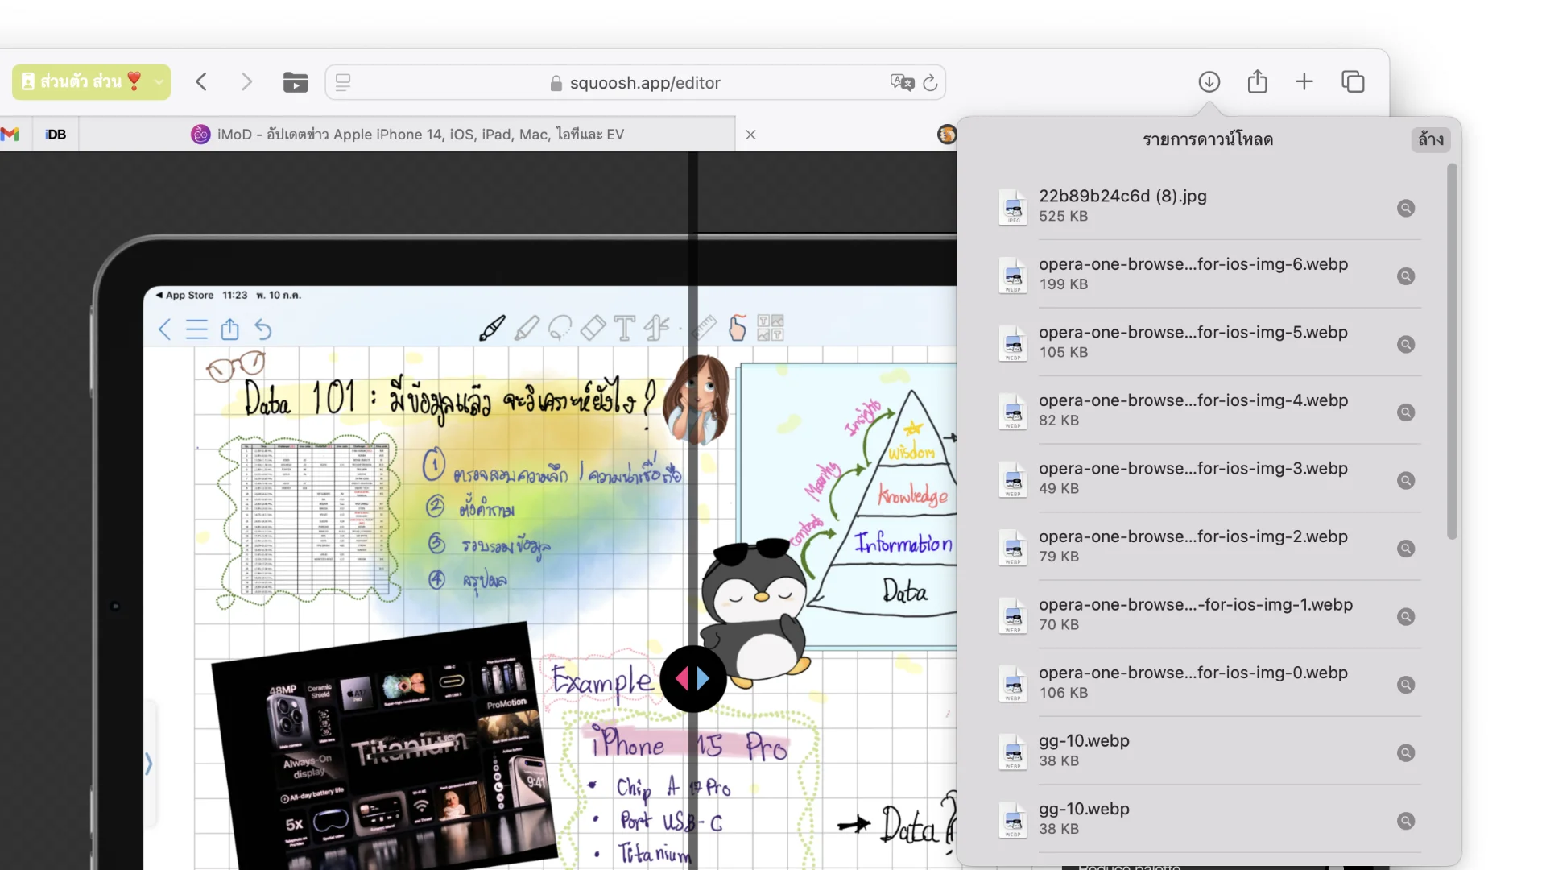Open the bookmarks folder icon
The width and height of the screenshot is (1546, 870).
click(296, 82)
